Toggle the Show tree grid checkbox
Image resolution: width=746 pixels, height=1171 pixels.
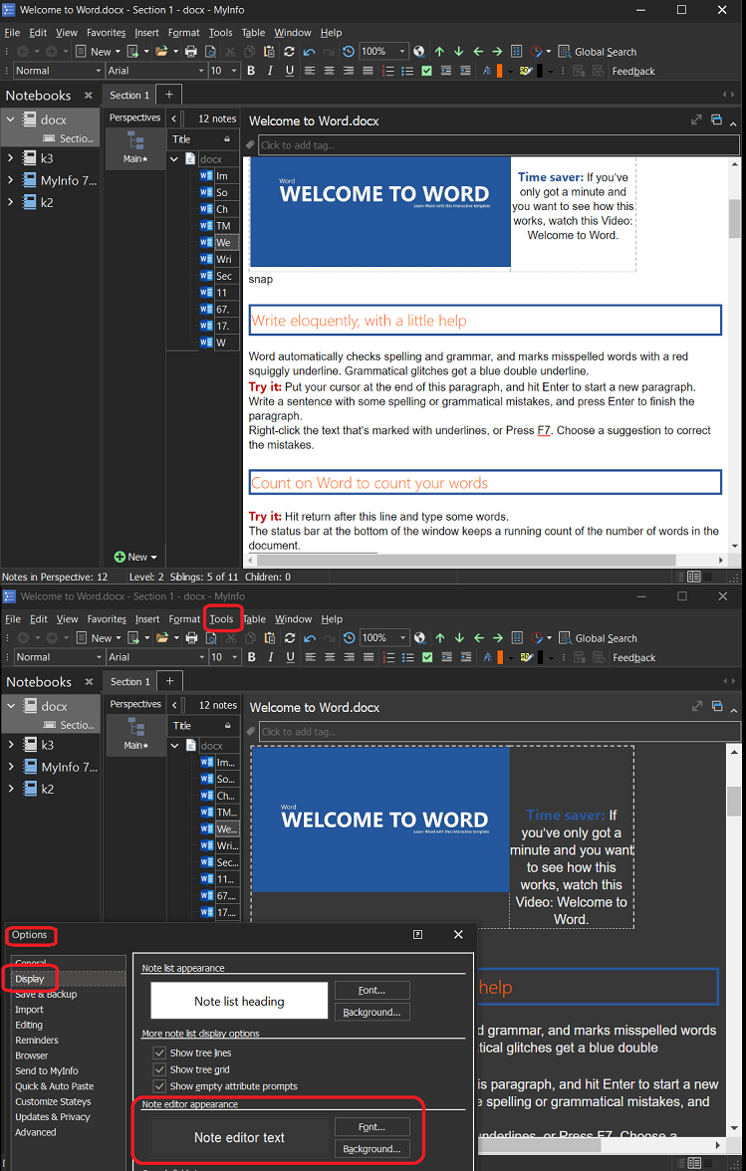159,1069
